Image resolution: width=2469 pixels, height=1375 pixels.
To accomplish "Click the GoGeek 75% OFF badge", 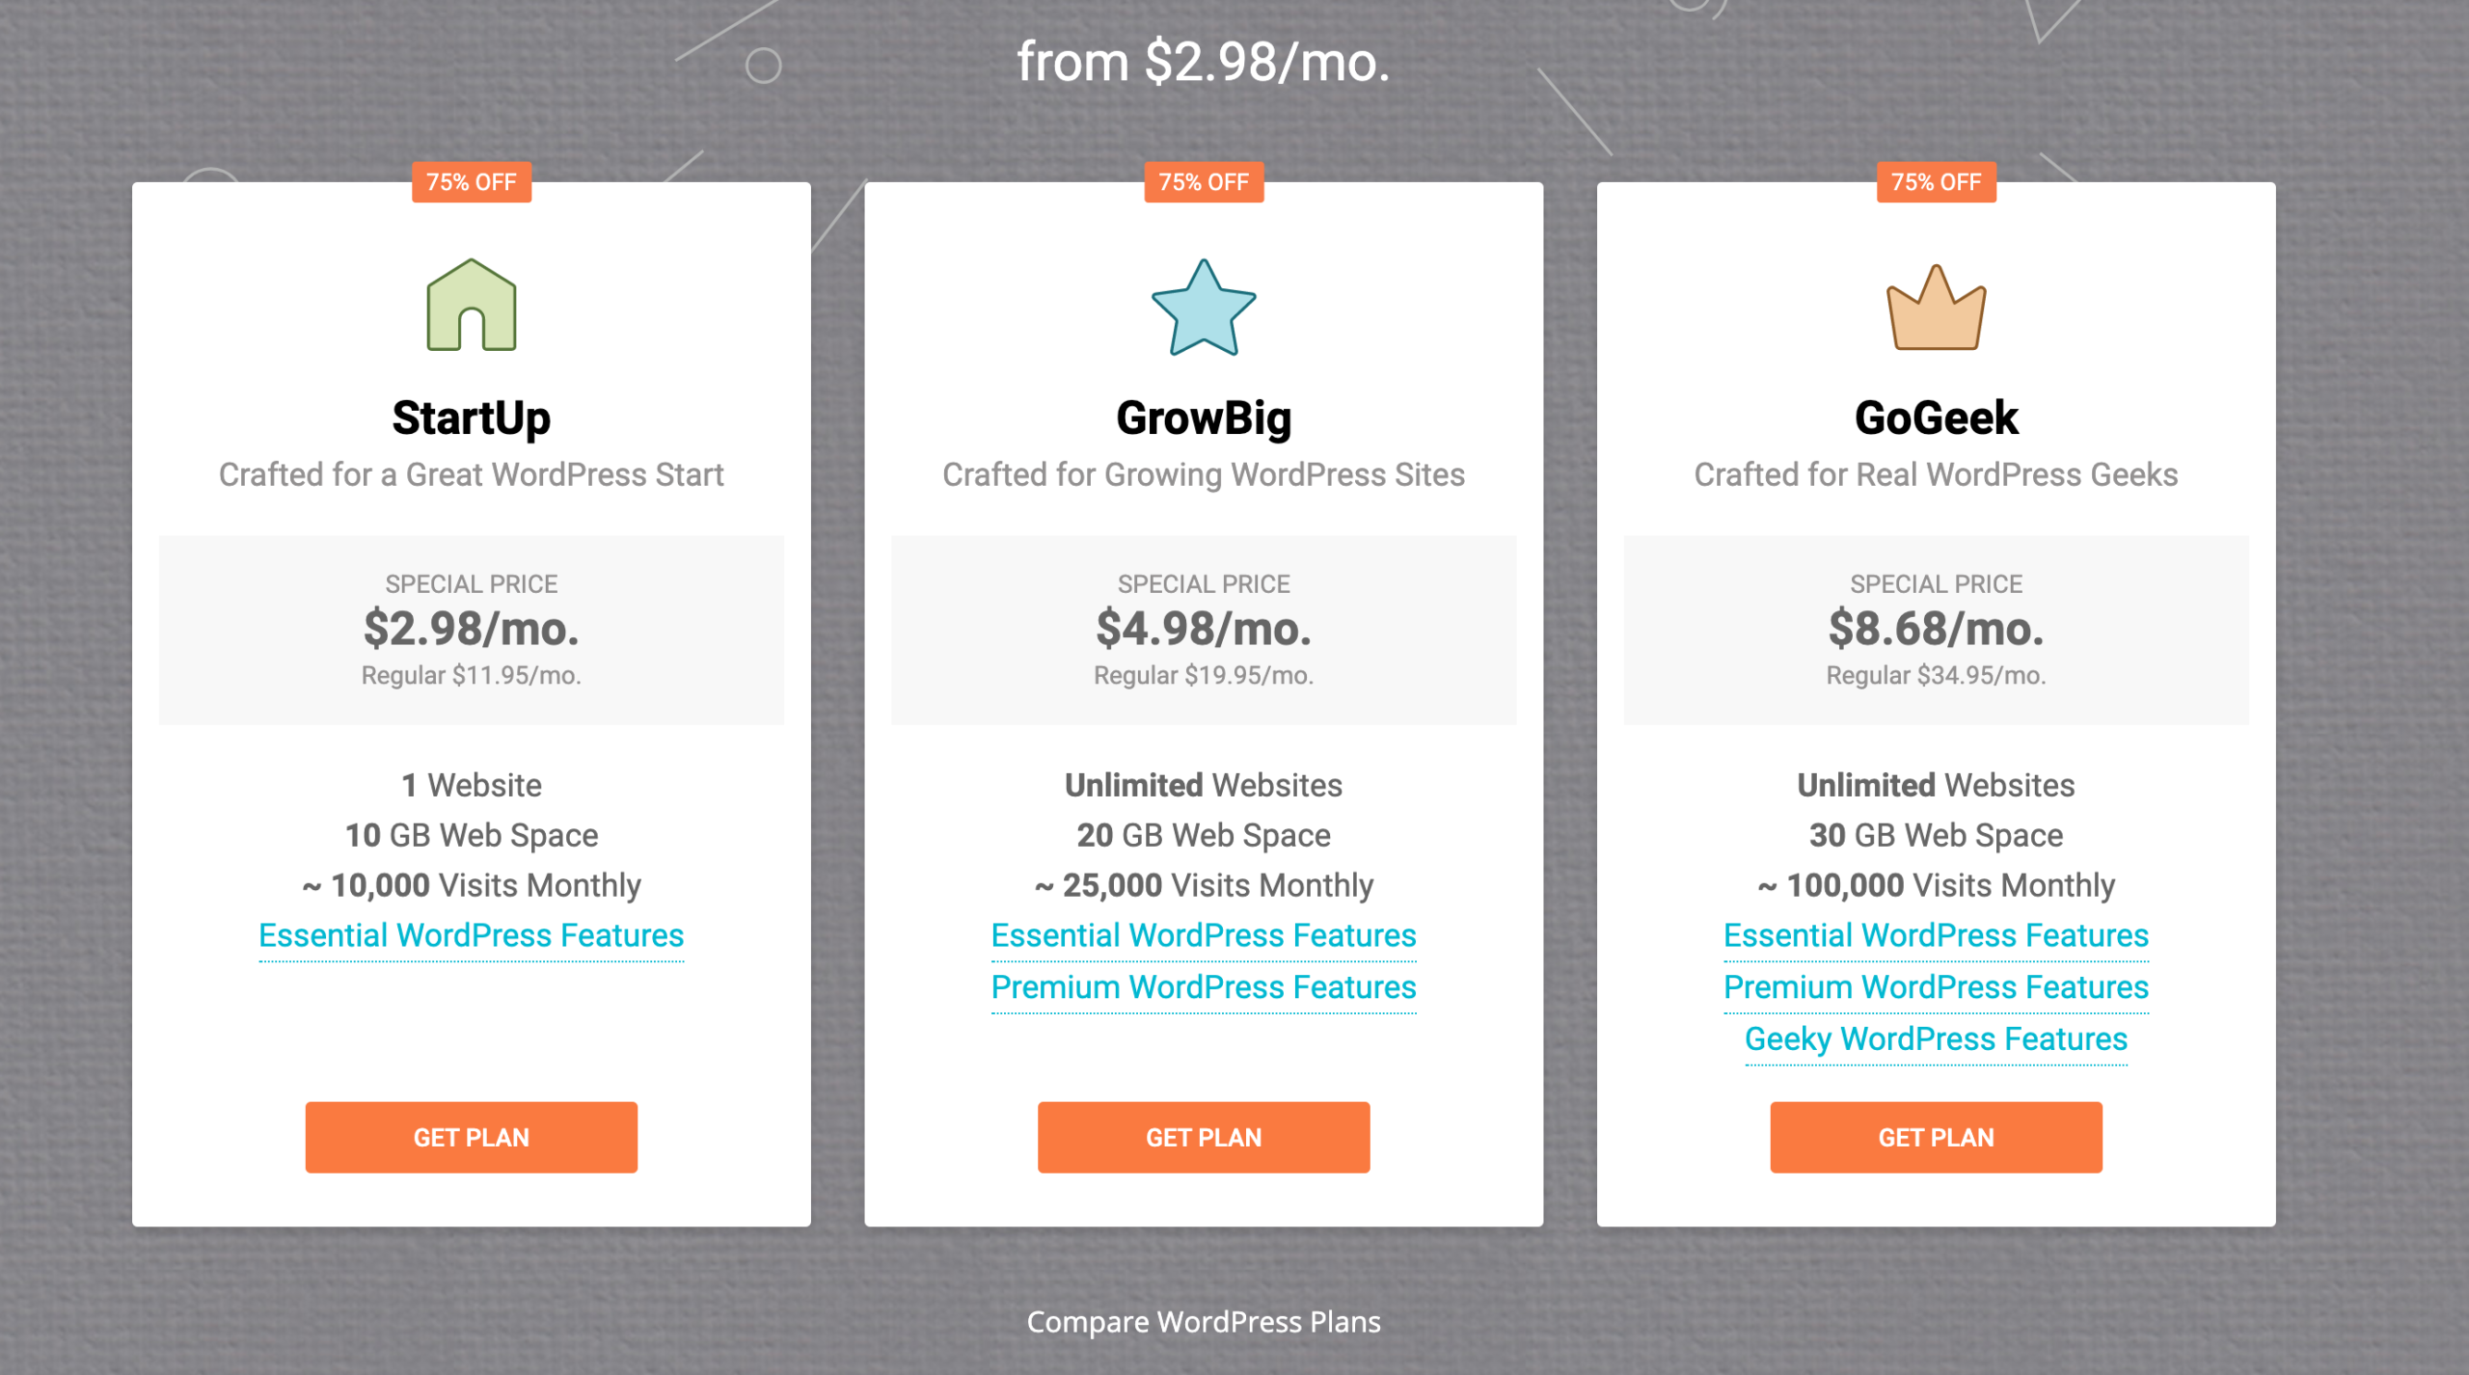I will pos(1936,182).
